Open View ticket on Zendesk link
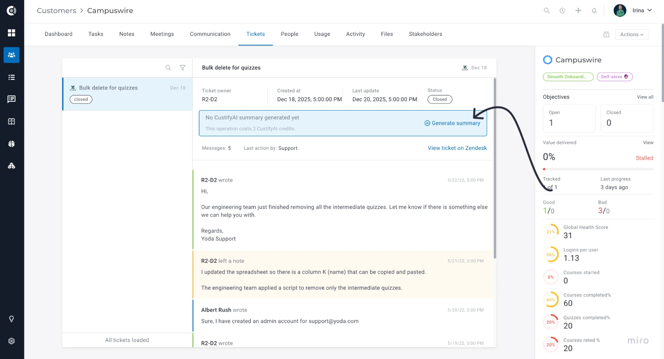This screenshot has height=359, width=664. (x=457, y=148)
